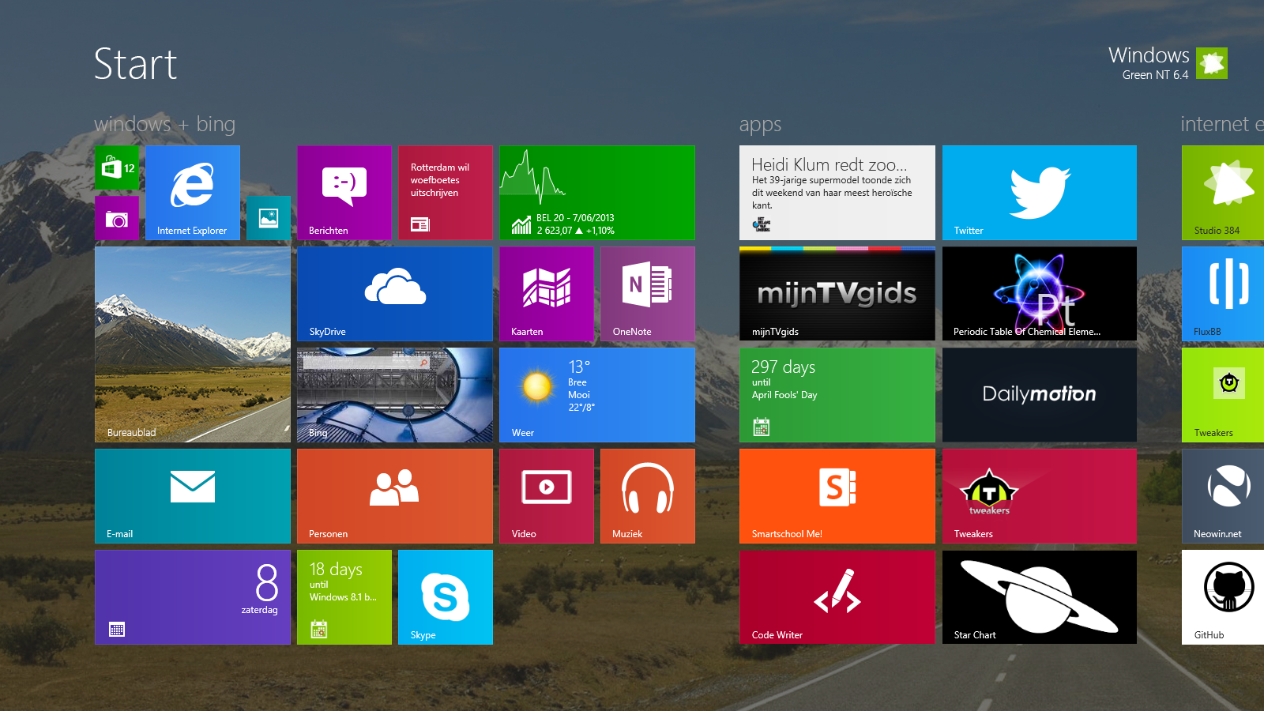Open Periodic Table Of Chemical Elements tile

(x=1040, y=294)
